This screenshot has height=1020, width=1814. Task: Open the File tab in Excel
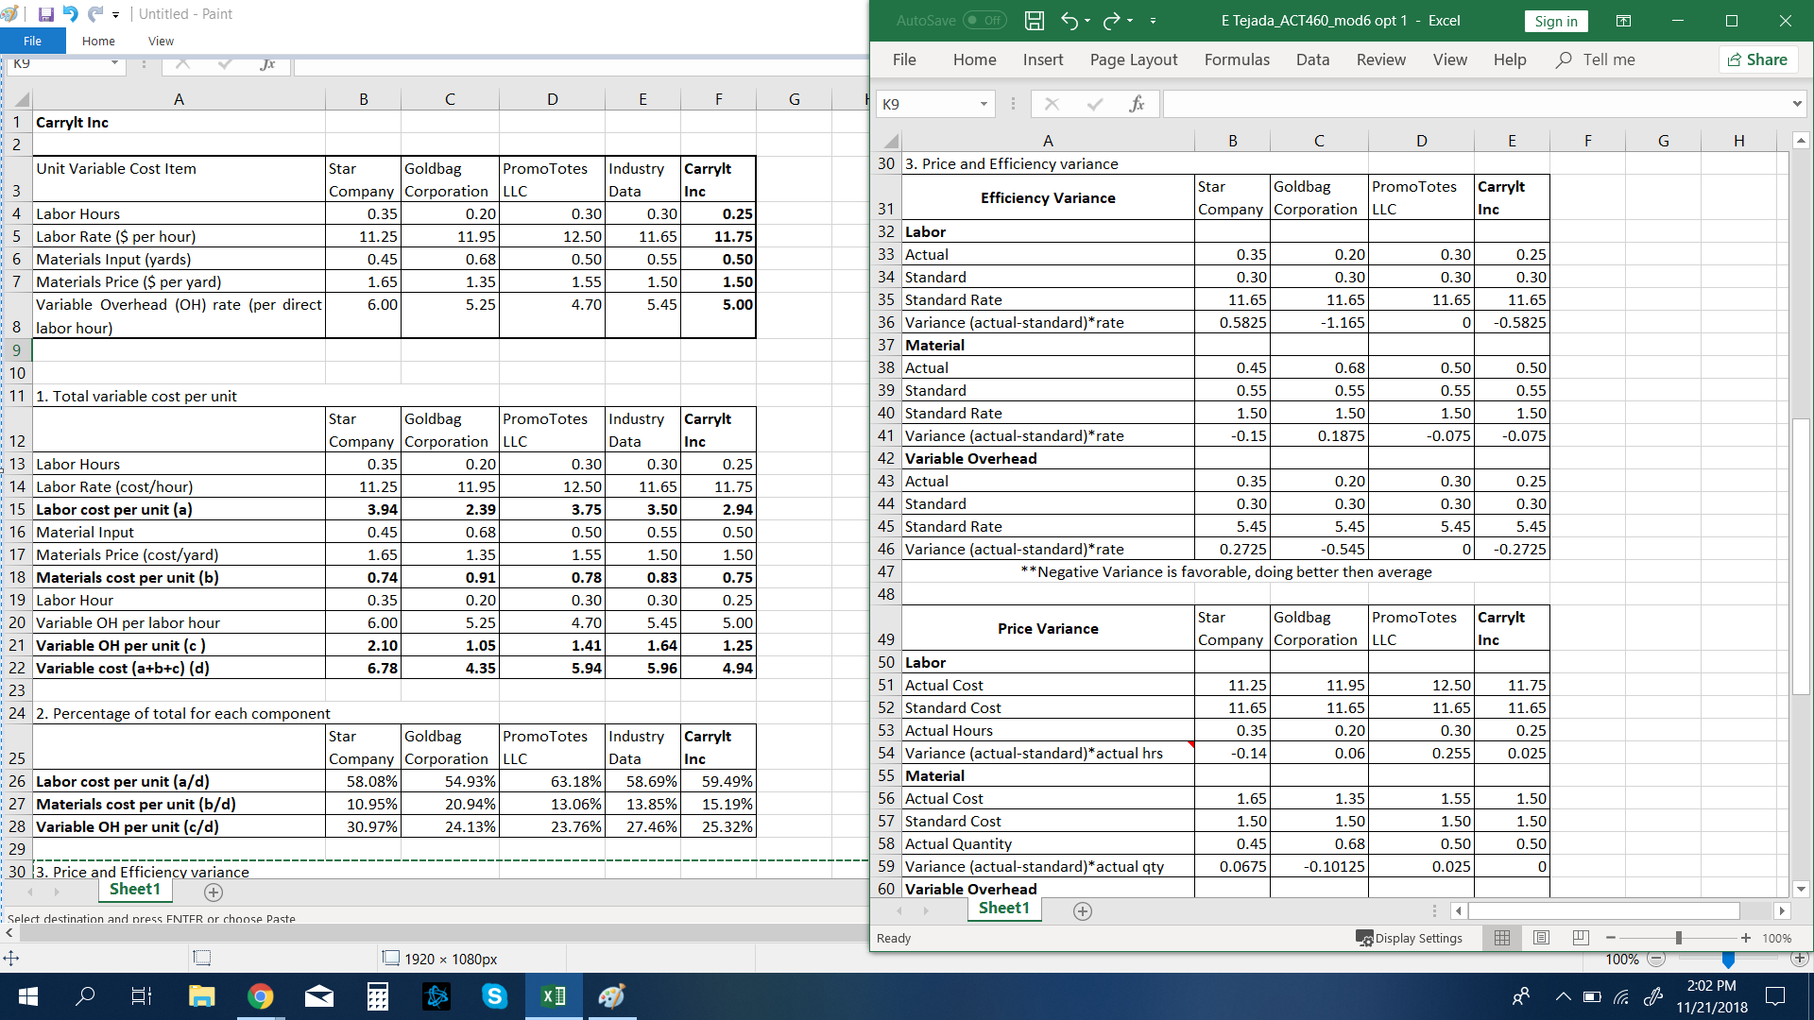pyautogui.click(x=904, y=59)
